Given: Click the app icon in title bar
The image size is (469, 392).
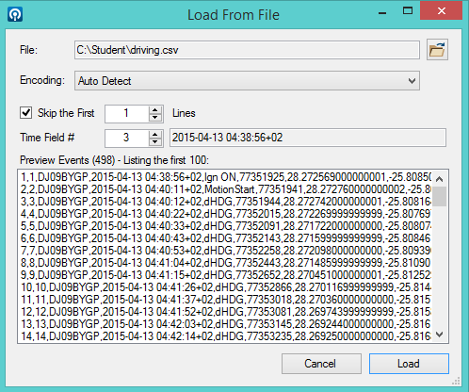Looking at the screenshot, I should click(x=15, y=14).
